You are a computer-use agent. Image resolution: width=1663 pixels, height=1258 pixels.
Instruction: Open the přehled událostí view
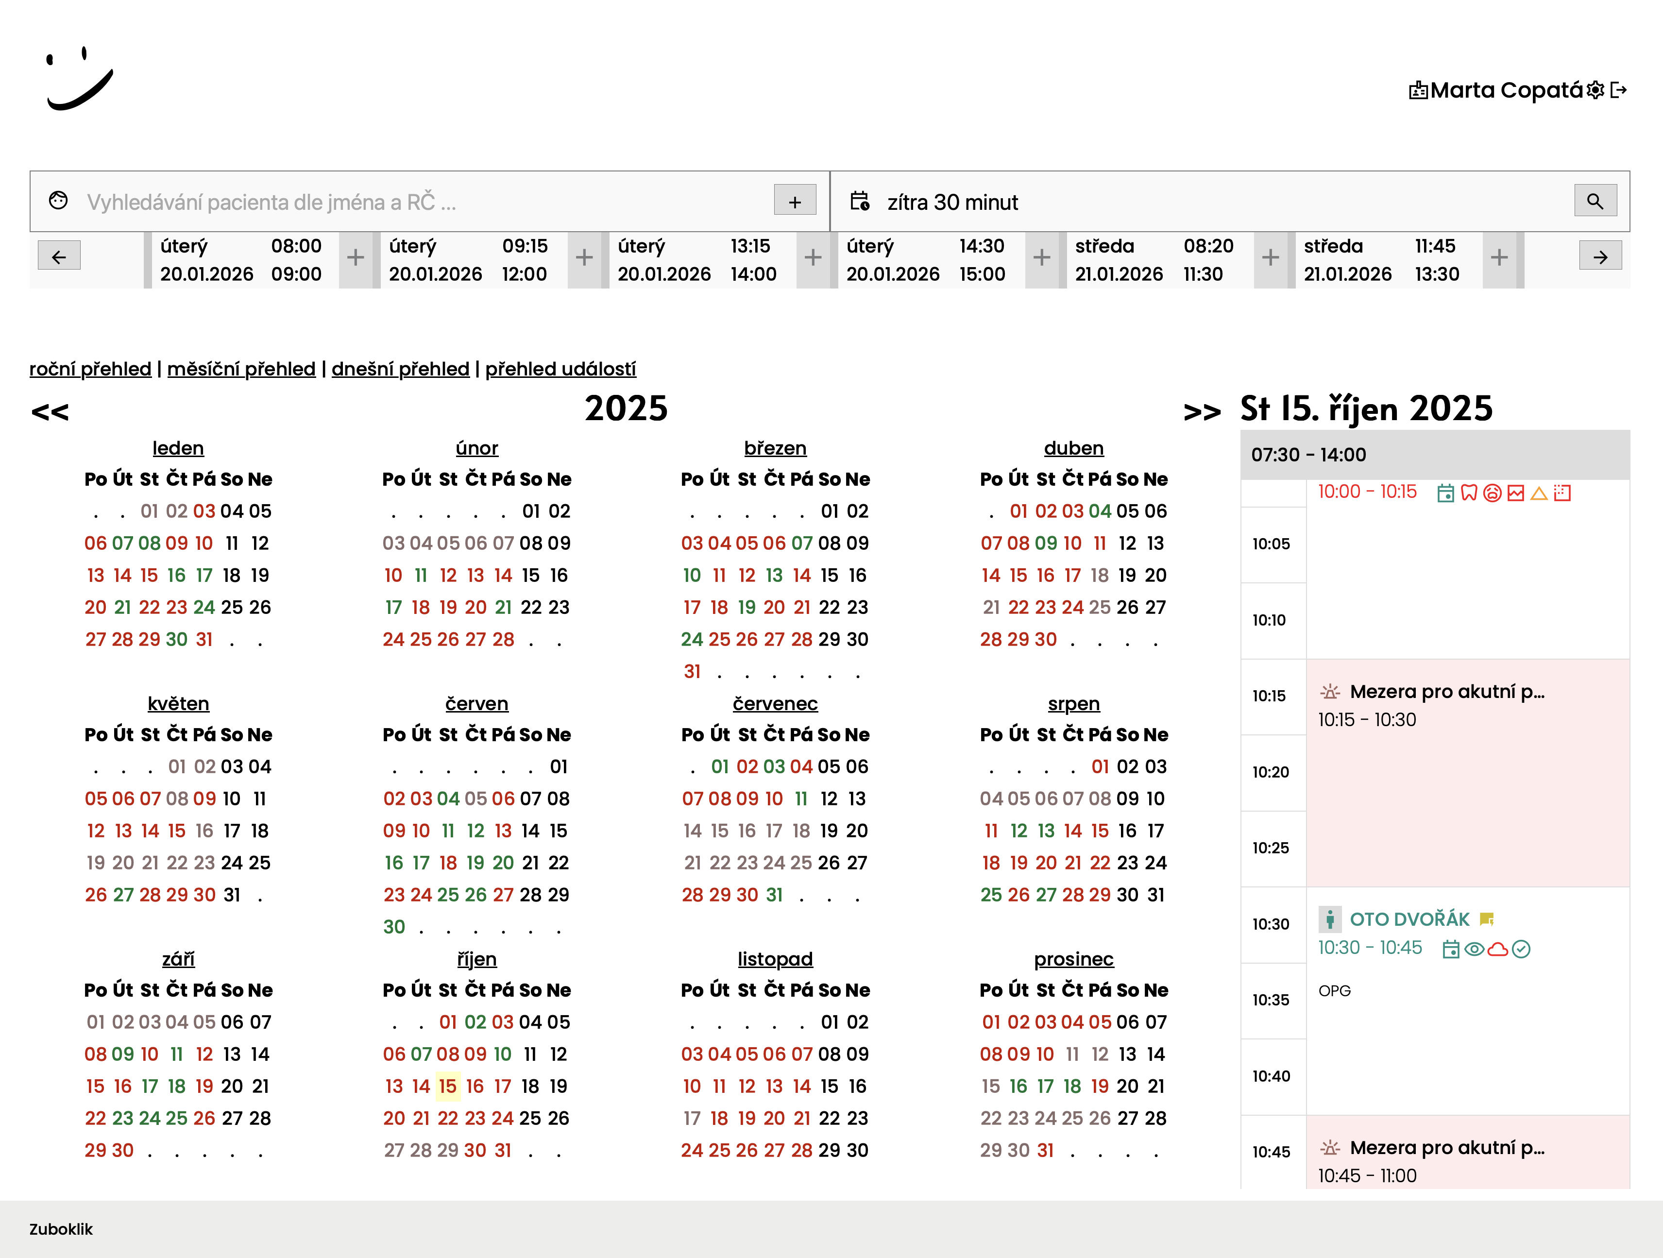(560, 369)
